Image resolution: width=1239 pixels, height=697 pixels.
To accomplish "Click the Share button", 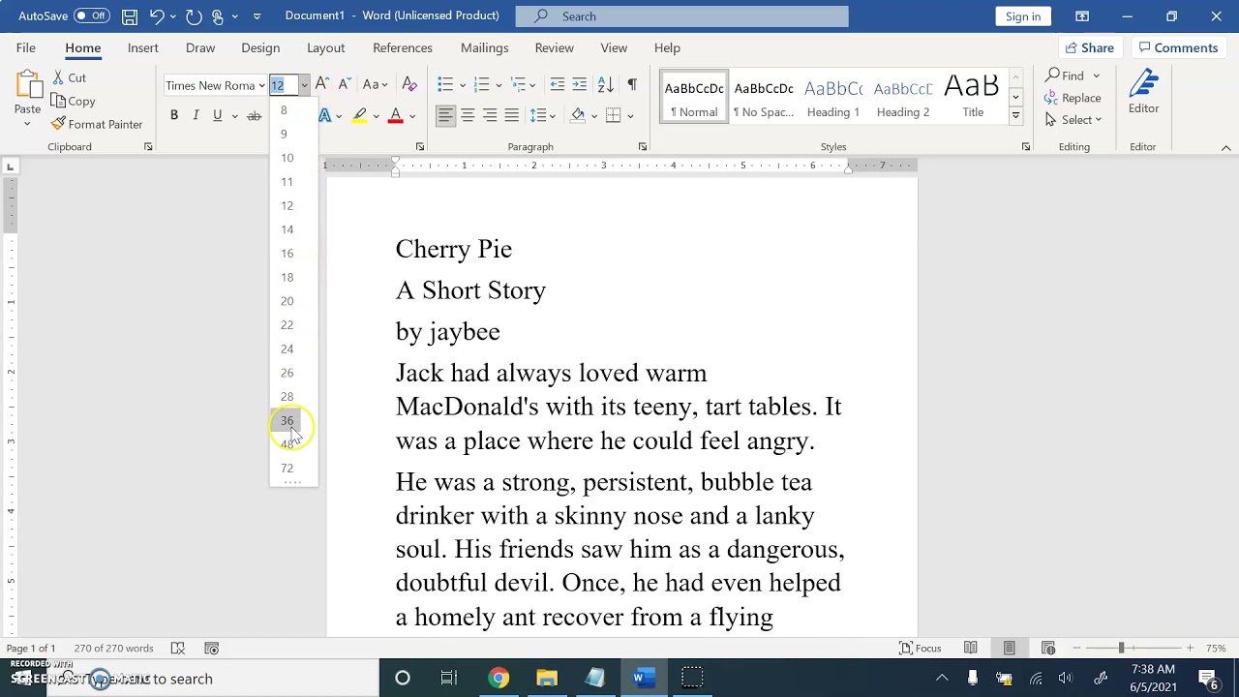I will (x=1089, y=47).
